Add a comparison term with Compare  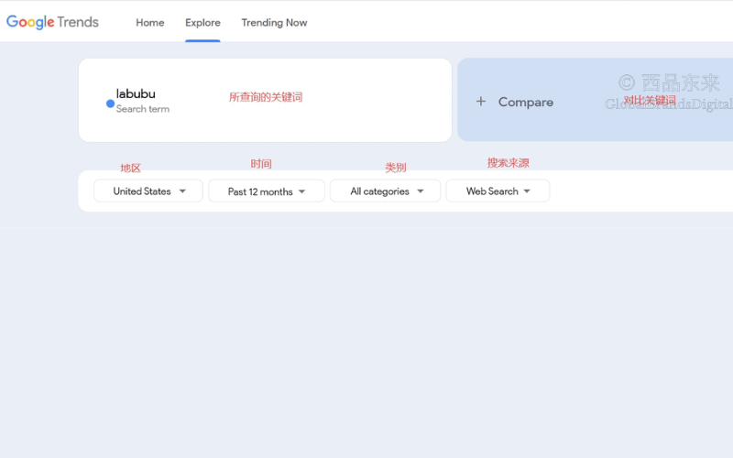pyautogui.click(x=595, y=100)
